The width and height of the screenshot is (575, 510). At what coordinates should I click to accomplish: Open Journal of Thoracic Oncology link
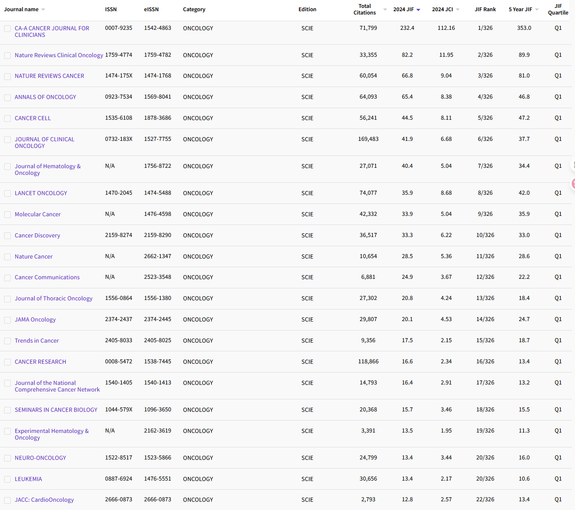pos(53,298)
